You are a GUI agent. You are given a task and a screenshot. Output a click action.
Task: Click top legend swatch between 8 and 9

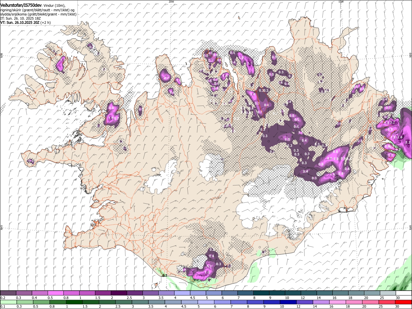(261, 293)
